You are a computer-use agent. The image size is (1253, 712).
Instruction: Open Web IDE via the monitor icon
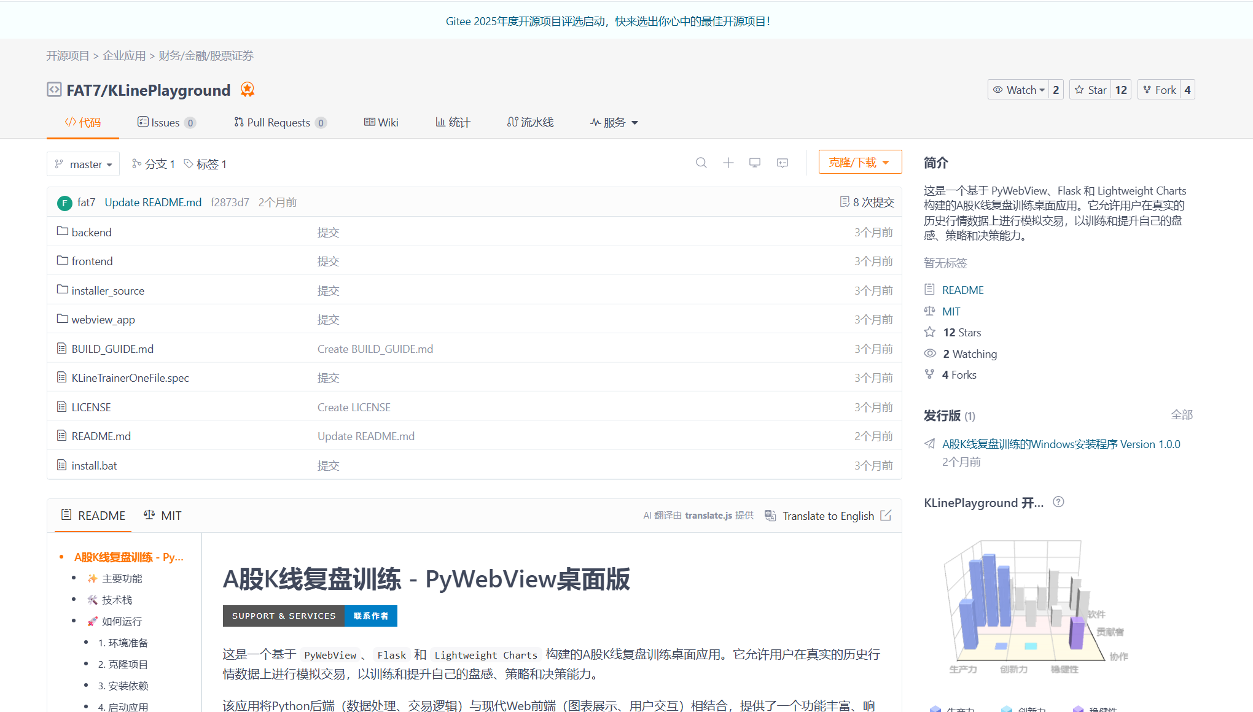tap(755, 163)
